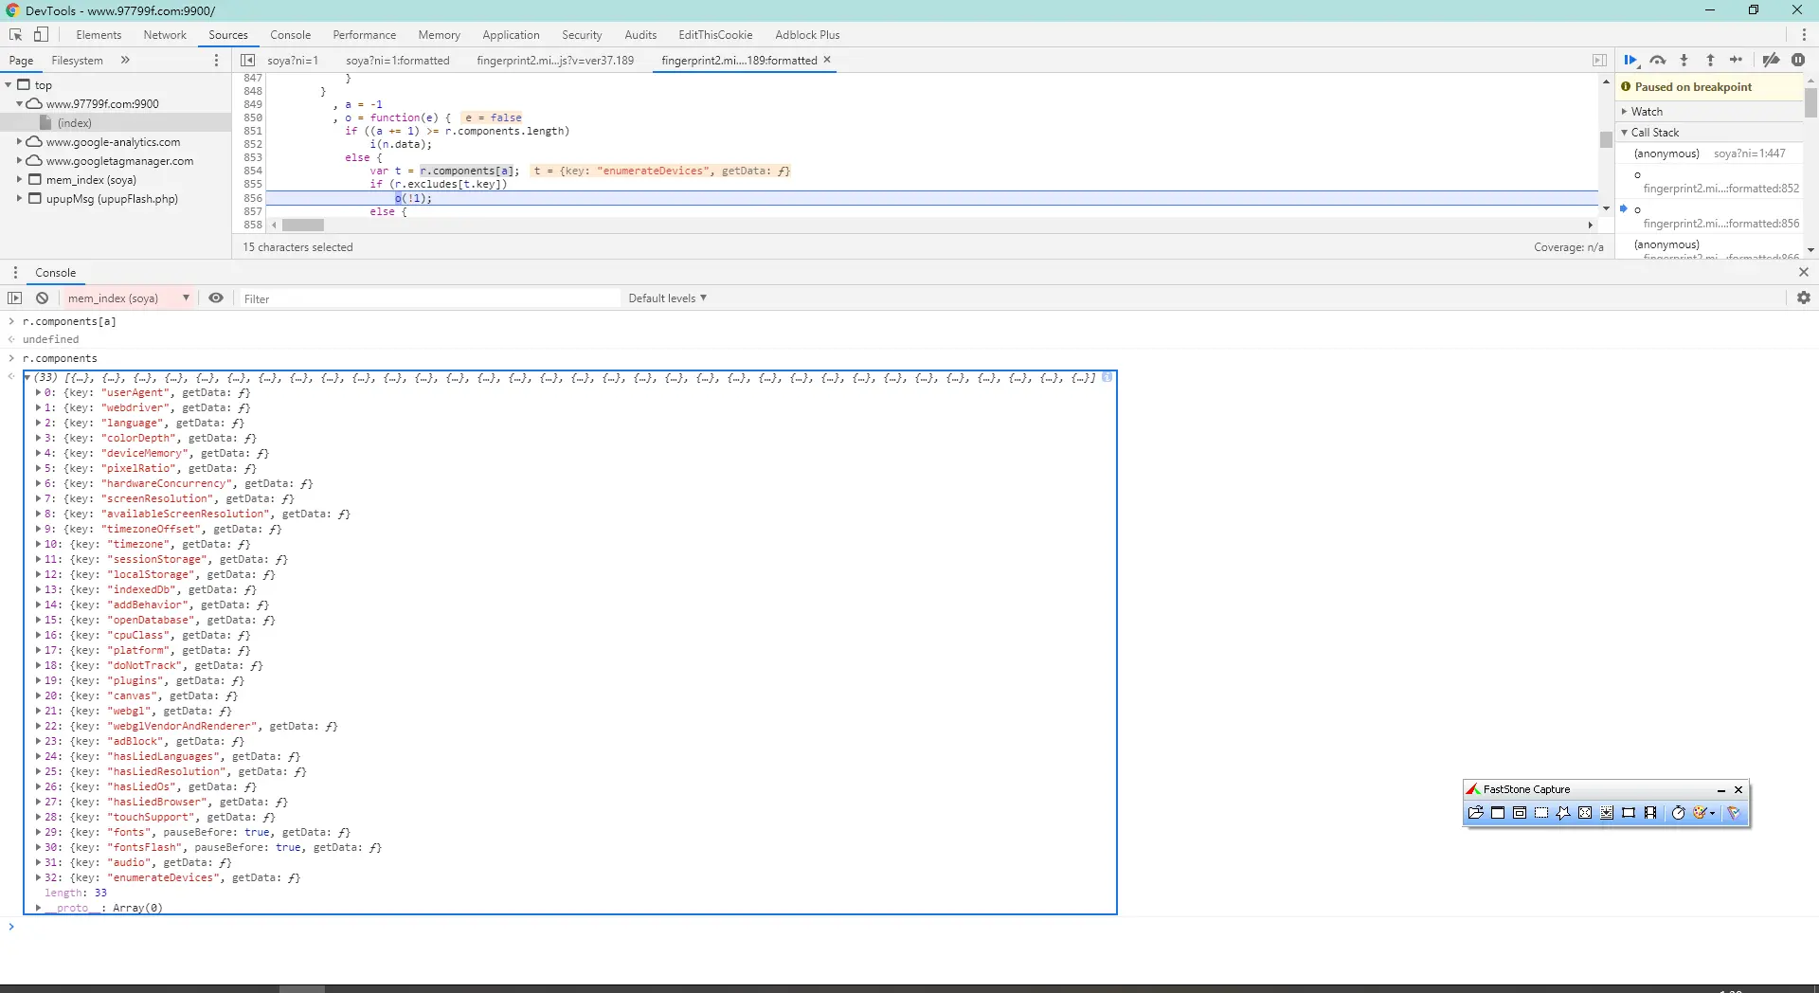The height and width of the screenshot is (993, 1819).
Task: Jump to the fingerprint2.mi...:formatted:852 call stack frame
Action: pyautogui.click(x=1720, y=189)
